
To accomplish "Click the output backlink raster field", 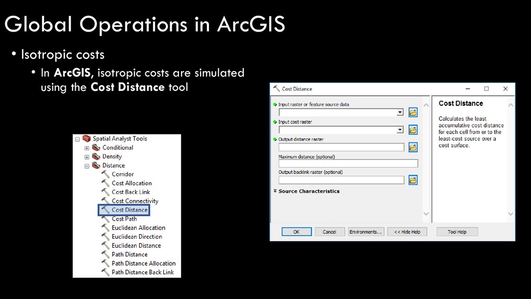I will (x=341, y=180).
